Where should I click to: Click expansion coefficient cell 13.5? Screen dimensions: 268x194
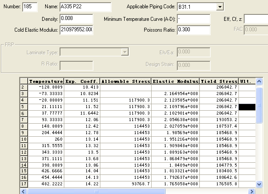(x=82, y=152)
